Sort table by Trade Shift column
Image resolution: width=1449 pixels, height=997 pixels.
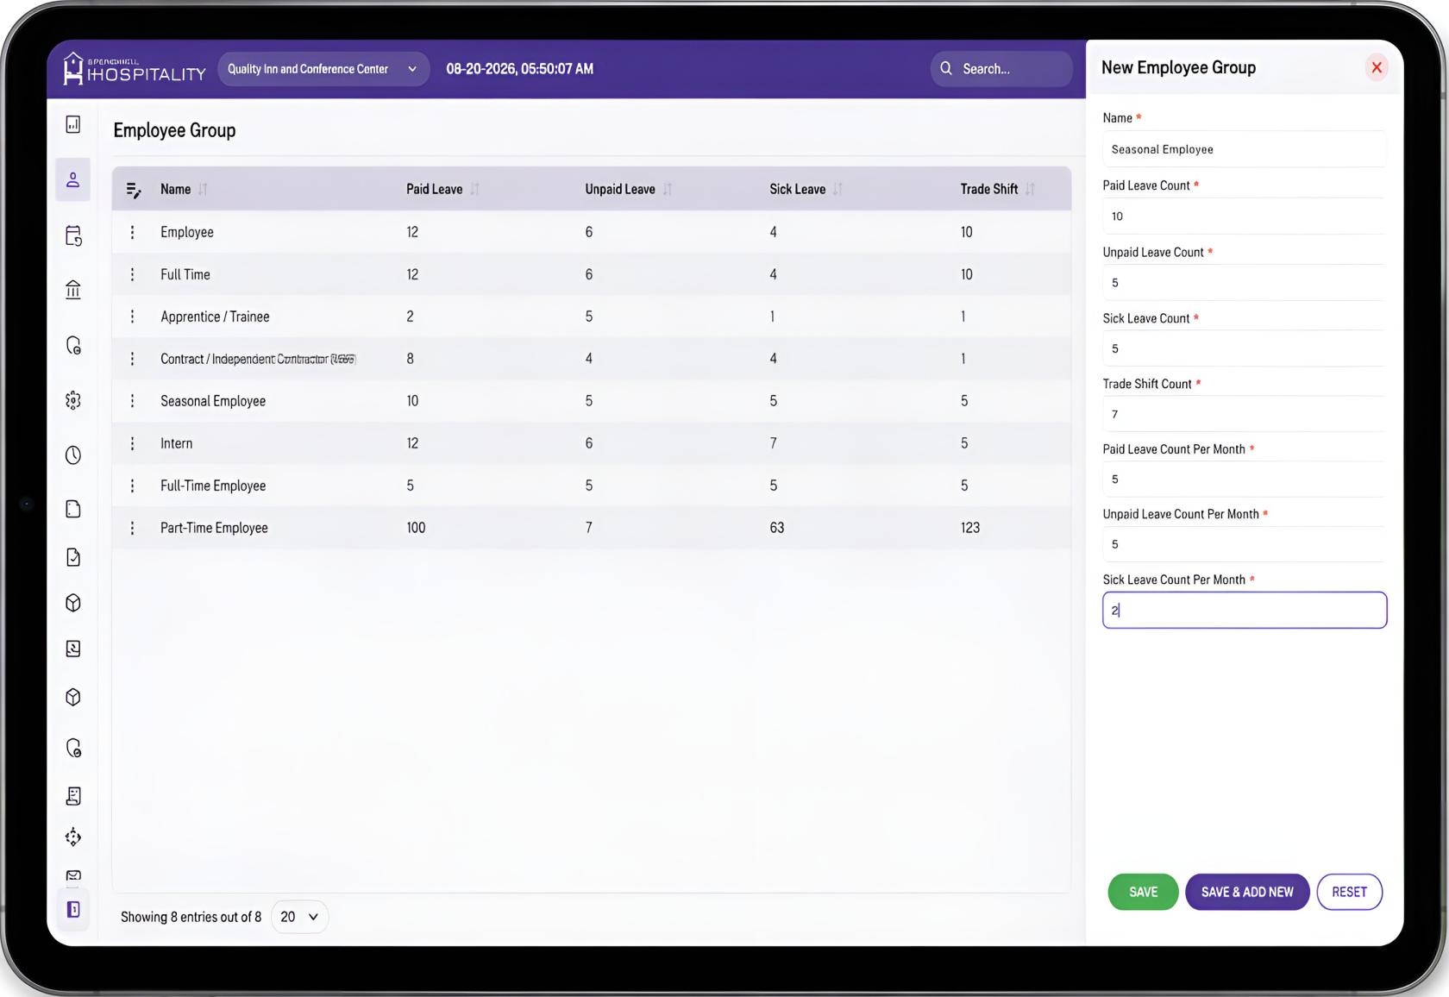point(1030,190)
